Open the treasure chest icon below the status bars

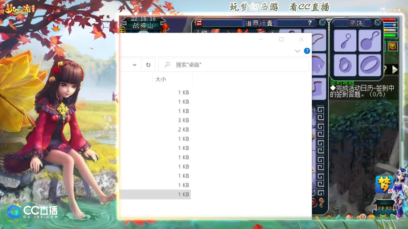pyautogui.click(x=393, y=46)
